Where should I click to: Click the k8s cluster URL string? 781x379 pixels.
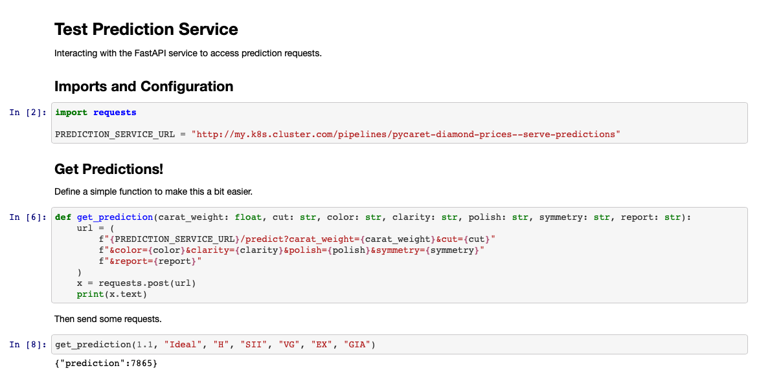(x=405, y=135)
